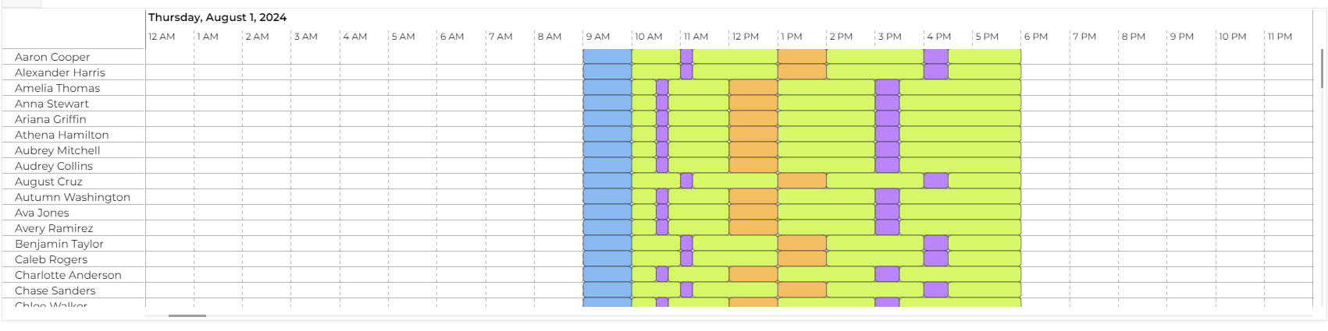
Task: Click Aaron Cooper's blue 9 AM block
Action: [607, 57]
